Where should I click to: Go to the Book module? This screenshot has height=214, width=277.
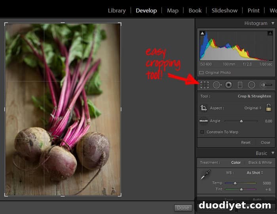195,11
